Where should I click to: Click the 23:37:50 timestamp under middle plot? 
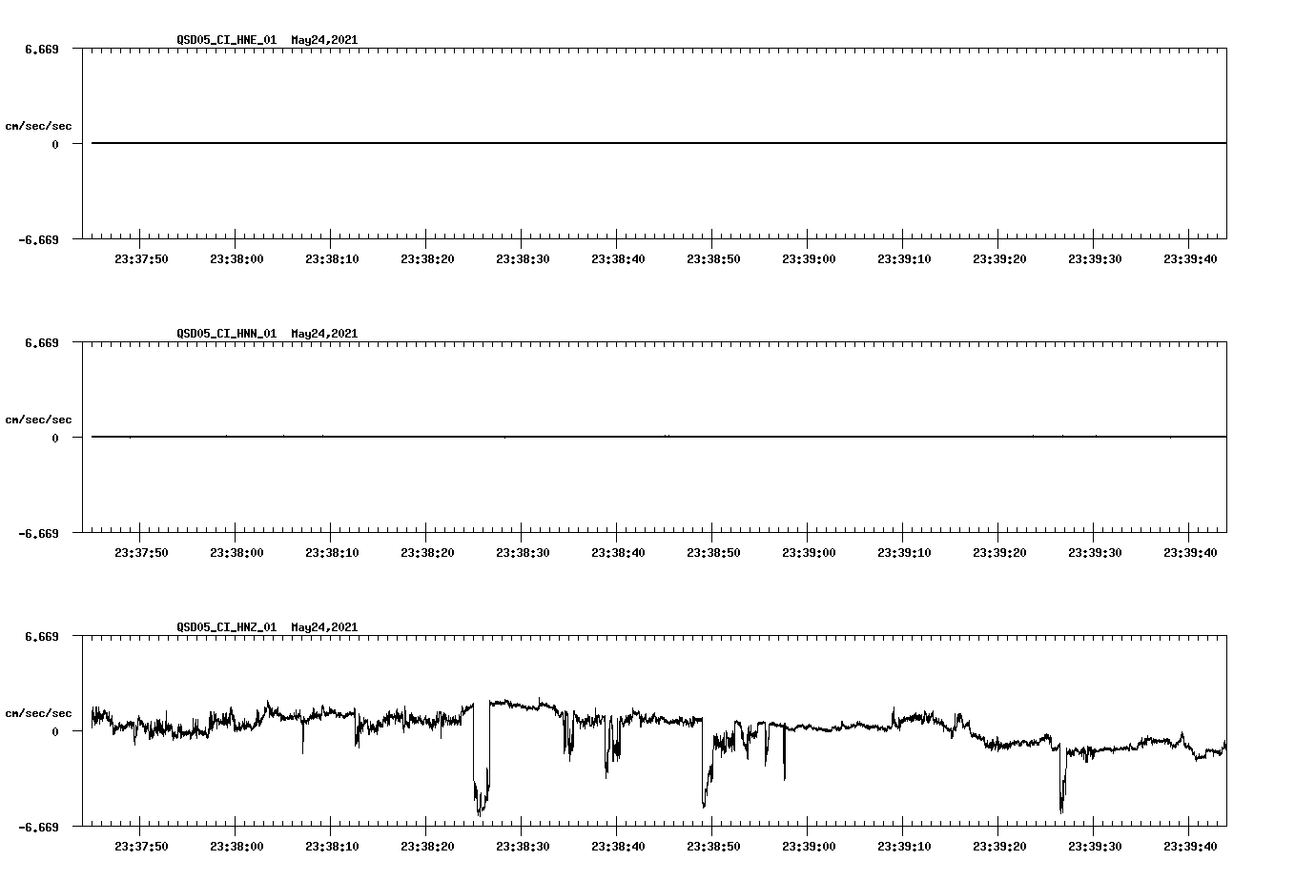[140, 551]
